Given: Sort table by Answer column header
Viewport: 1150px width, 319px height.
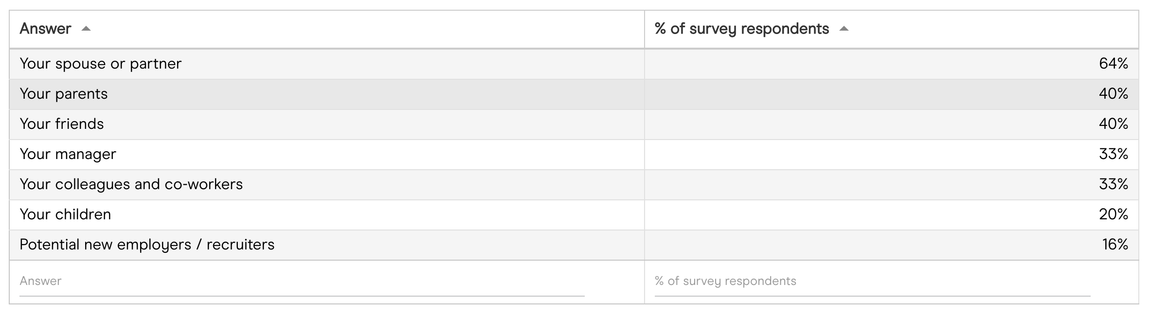Looking at the screenshot, I should 45,29.
